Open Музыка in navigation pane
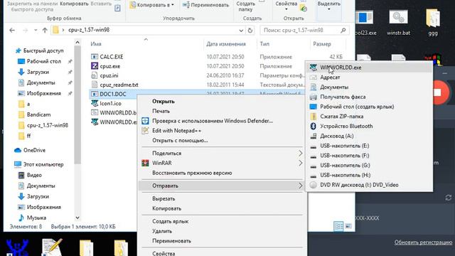Screen dimensions: 455x256 click(36, 218)
